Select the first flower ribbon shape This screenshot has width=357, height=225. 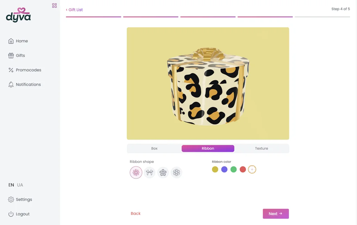136,172
